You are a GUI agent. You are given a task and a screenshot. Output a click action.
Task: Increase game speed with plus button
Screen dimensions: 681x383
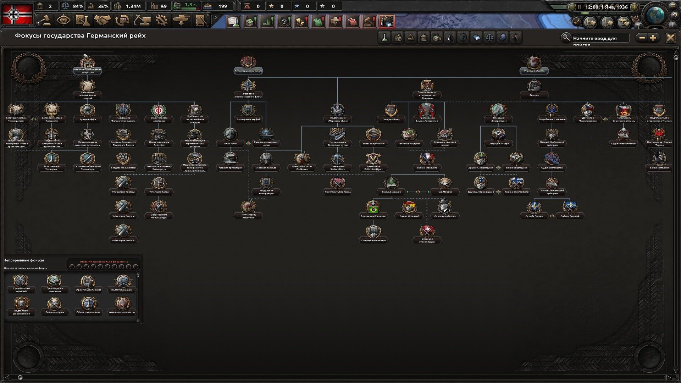coord(635,7)
